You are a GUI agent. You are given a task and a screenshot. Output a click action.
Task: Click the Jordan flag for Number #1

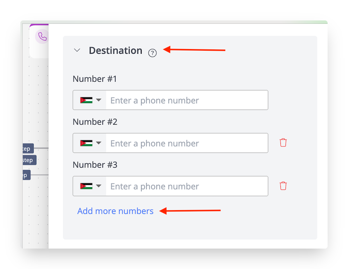tap(86, 100)
